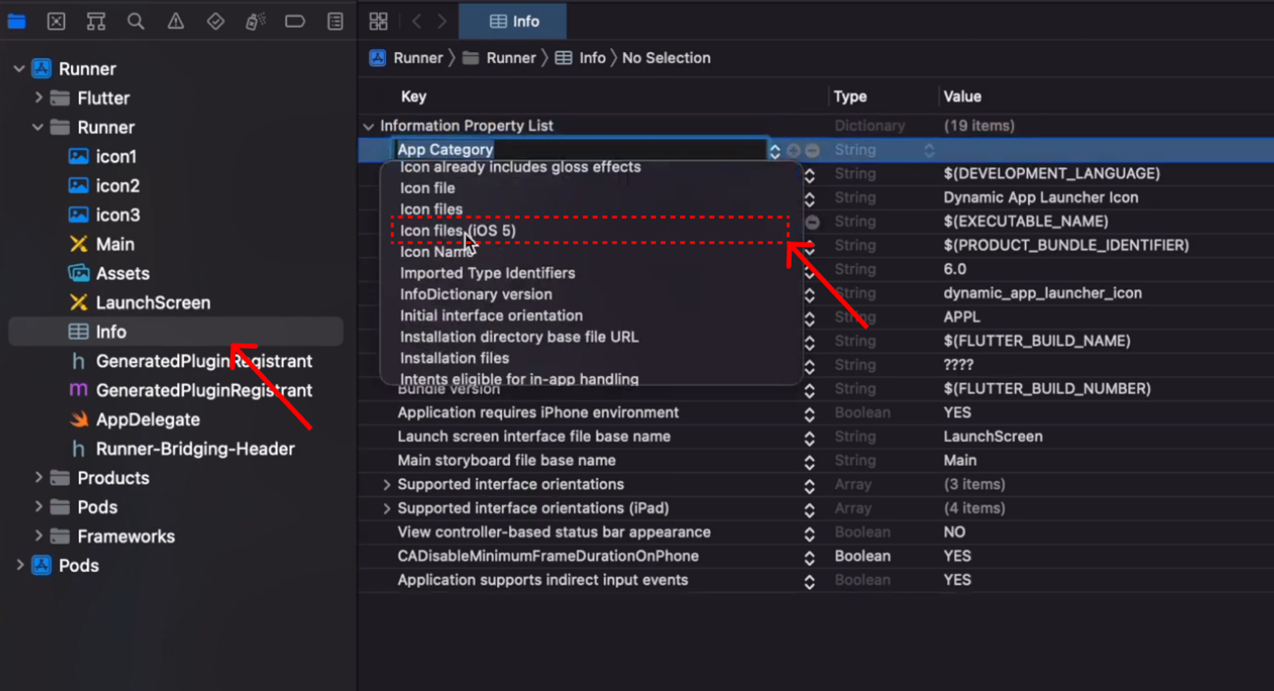Choose 'Icon files (iOS 5)' from list

458,231
